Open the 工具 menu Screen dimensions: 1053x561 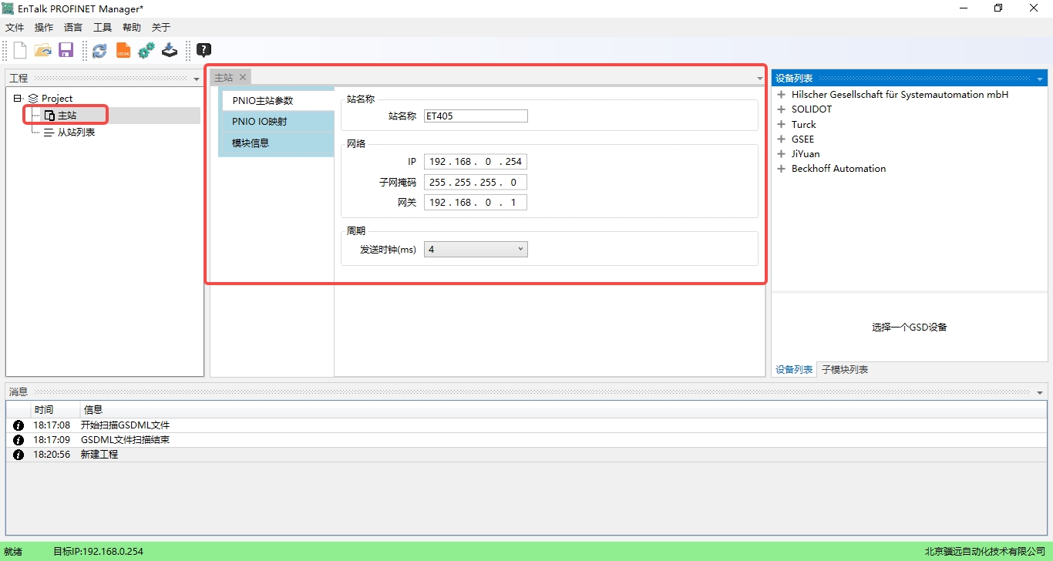pos(103,28)
